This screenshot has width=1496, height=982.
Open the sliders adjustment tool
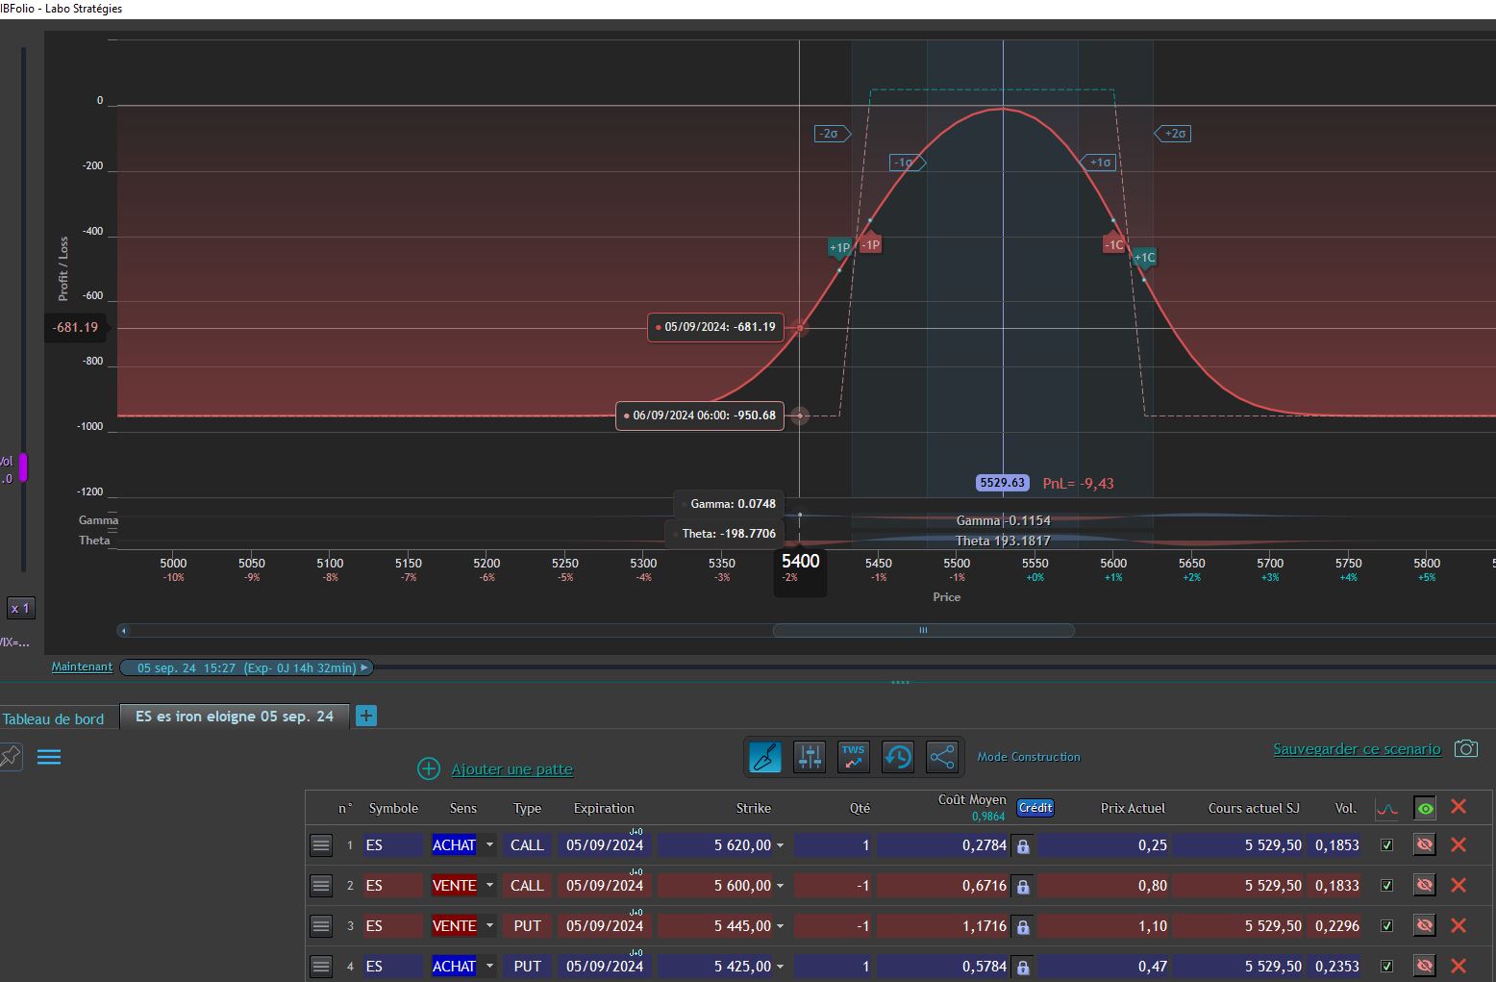point(810,757)
